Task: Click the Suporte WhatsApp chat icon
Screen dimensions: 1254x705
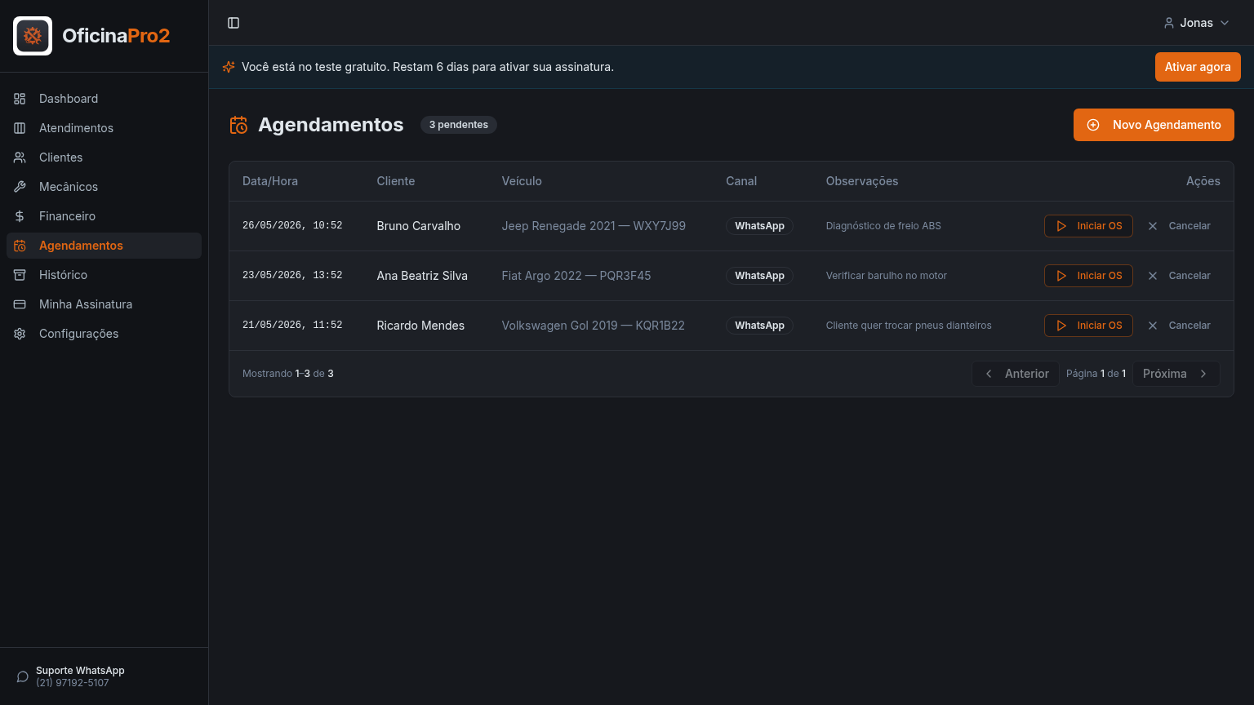Action: tap(23, 676)
